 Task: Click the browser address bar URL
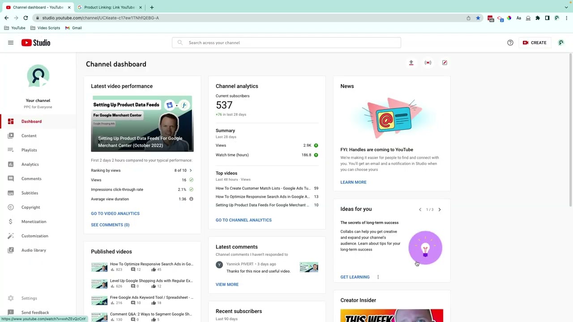[x=101, y=18]
